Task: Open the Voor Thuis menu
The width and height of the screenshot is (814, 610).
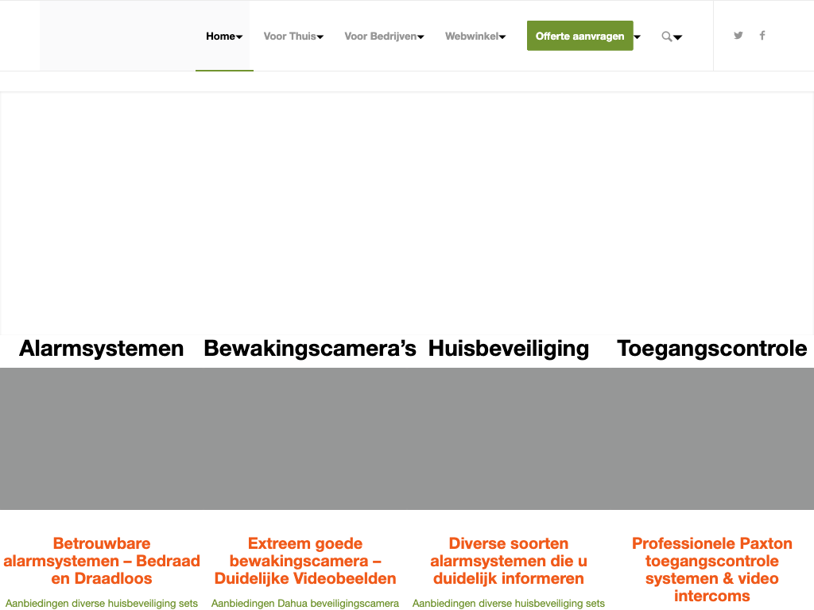Action: (x=289, y=37)
